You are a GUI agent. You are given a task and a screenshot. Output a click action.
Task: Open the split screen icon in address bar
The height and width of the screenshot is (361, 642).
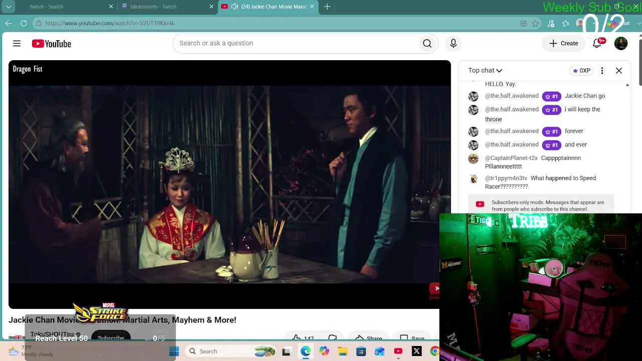point(523,23)
